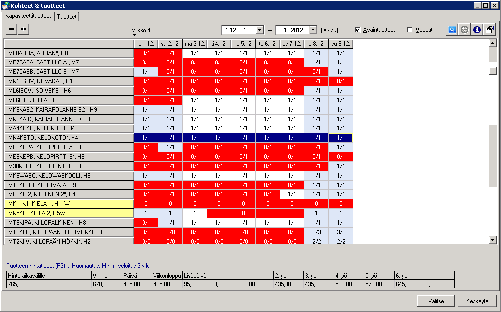Click the Viikko 48 week marker arrow
Viewport: 501px width, 312px height.
click(134, 35)
